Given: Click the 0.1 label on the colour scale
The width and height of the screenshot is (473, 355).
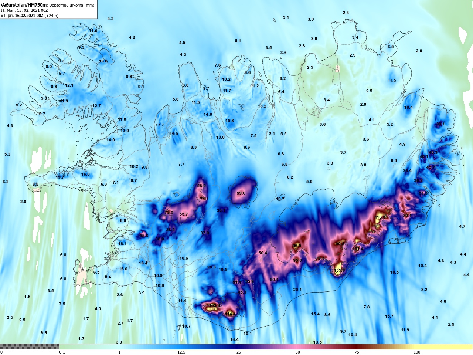Looking at the screenshot, I should pos(62,352).
